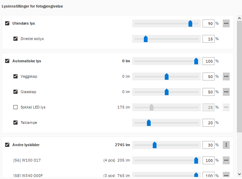Click the scrollbar up arrow

point(239,17)
